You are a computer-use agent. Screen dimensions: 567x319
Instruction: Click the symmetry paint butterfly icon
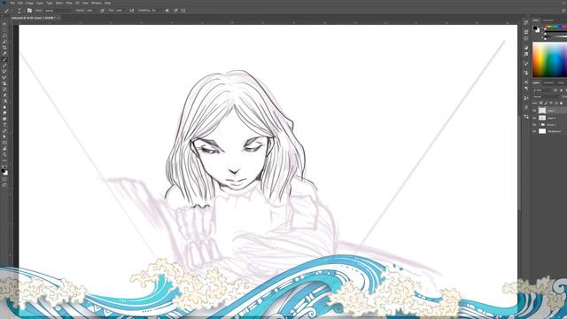pyautogui.click(x=183, y=11)
